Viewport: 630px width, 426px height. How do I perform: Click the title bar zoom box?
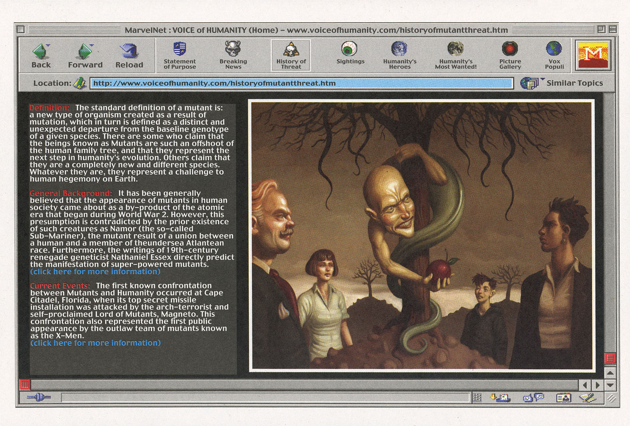click(601, 30)
